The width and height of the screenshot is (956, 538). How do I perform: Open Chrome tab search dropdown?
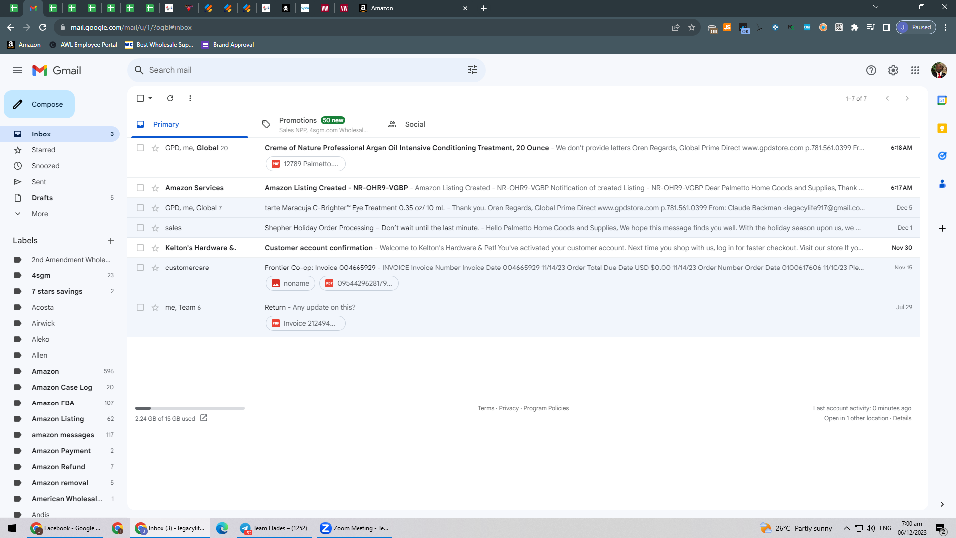tap(876, 7)
